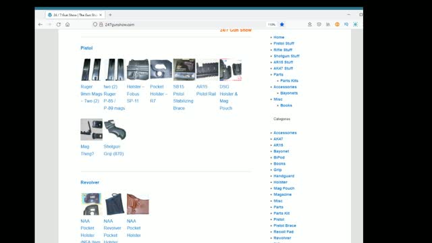
Task: Open Ruger 9mm Mags thumbnail image
Action: coord(91,70)
